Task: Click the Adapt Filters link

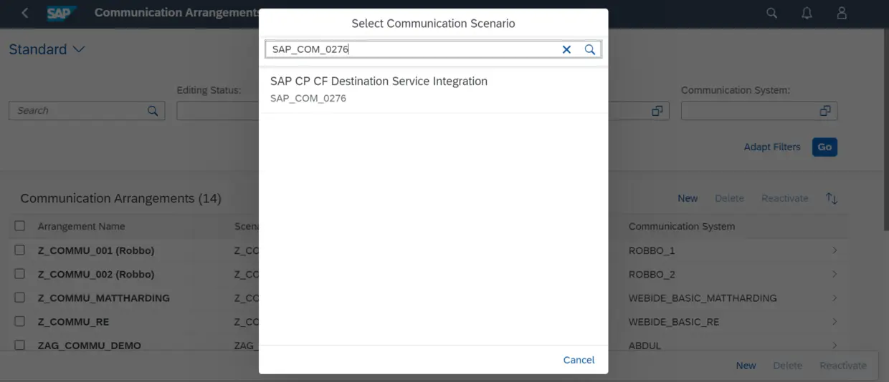Action: (x=771, y=147)
